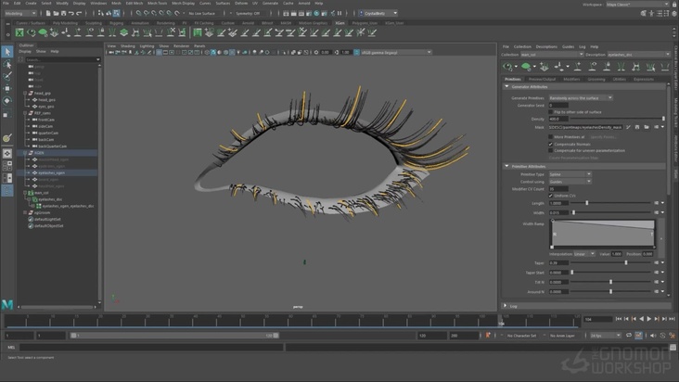Choose the Paint Selection tool
Image resolution: width=679 pixels, height=382 pixels.
tap(7, 77)
